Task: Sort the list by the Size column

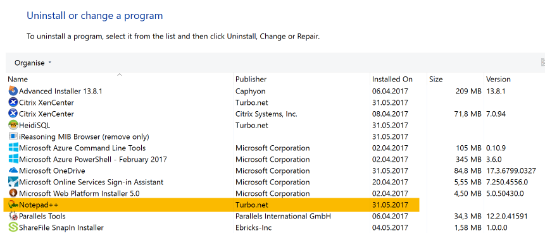Action: pyautogui.click(x=436, y=79)
